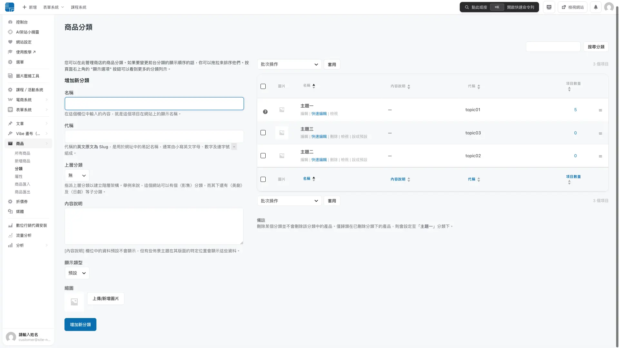
Task: Expand the 表單系統 top bar menu
Action: 54,7
